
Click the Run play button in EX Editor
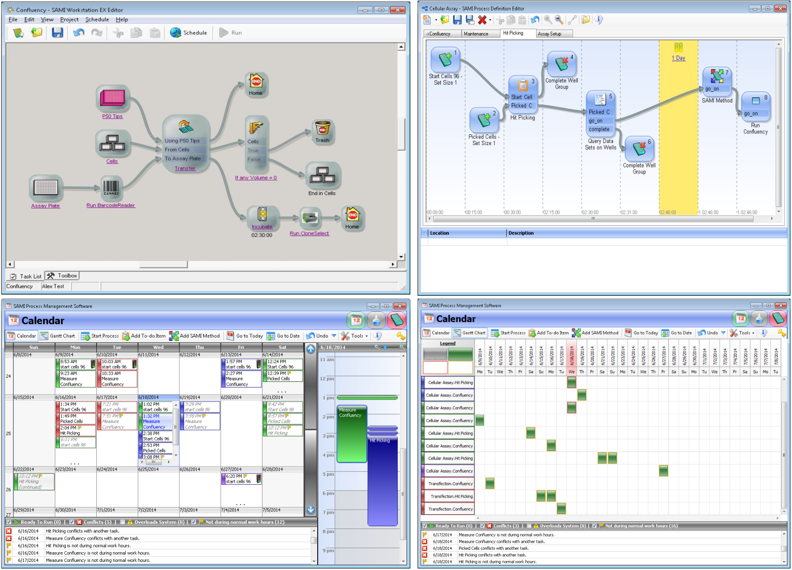231,33
